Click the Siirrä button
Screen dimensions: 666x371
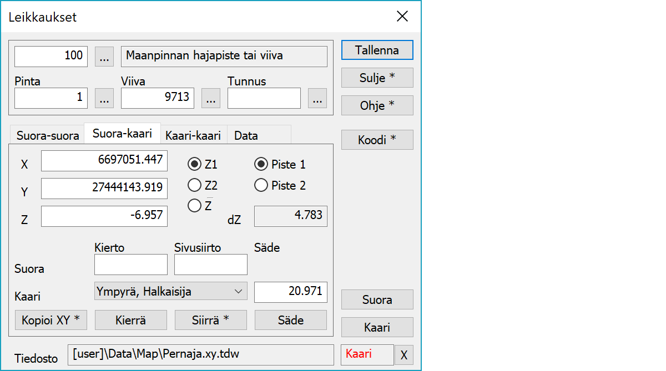click(x=211, y=320)
